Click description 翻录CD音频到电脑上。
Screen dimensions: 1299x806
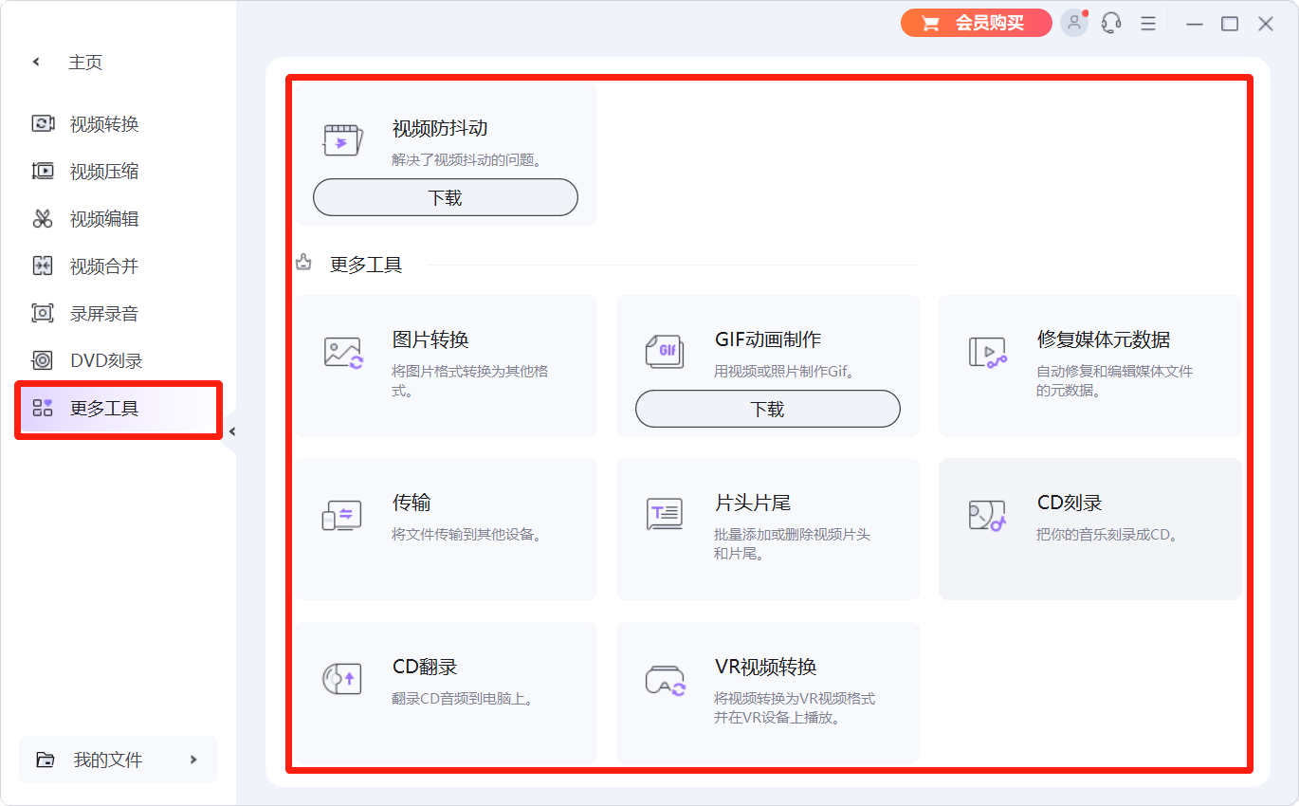click(x=464, y=699)
